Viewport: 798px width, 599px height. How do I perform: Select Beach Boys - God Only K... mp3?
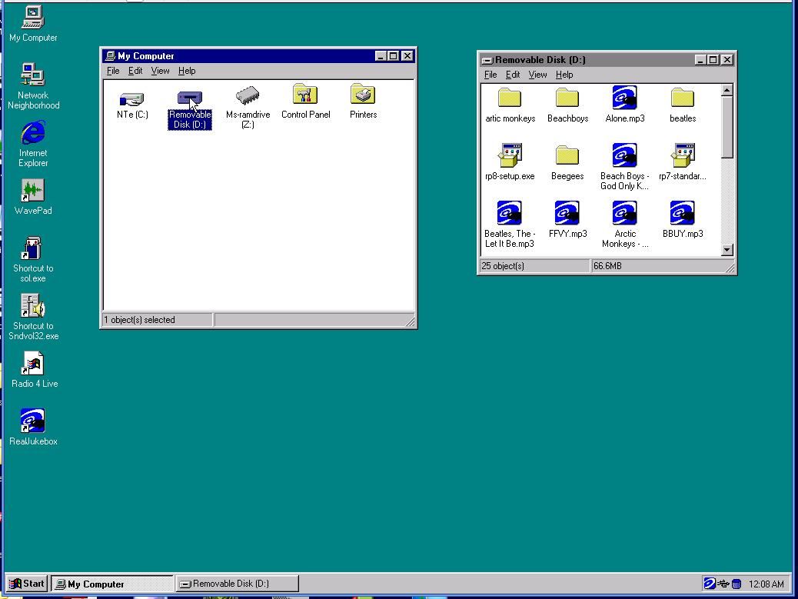coord(623,154)
